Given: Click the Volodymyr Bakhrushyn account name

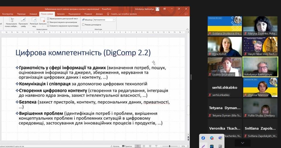Looking at the screenshot, I should pyautogui.click(x=145, y=9).
